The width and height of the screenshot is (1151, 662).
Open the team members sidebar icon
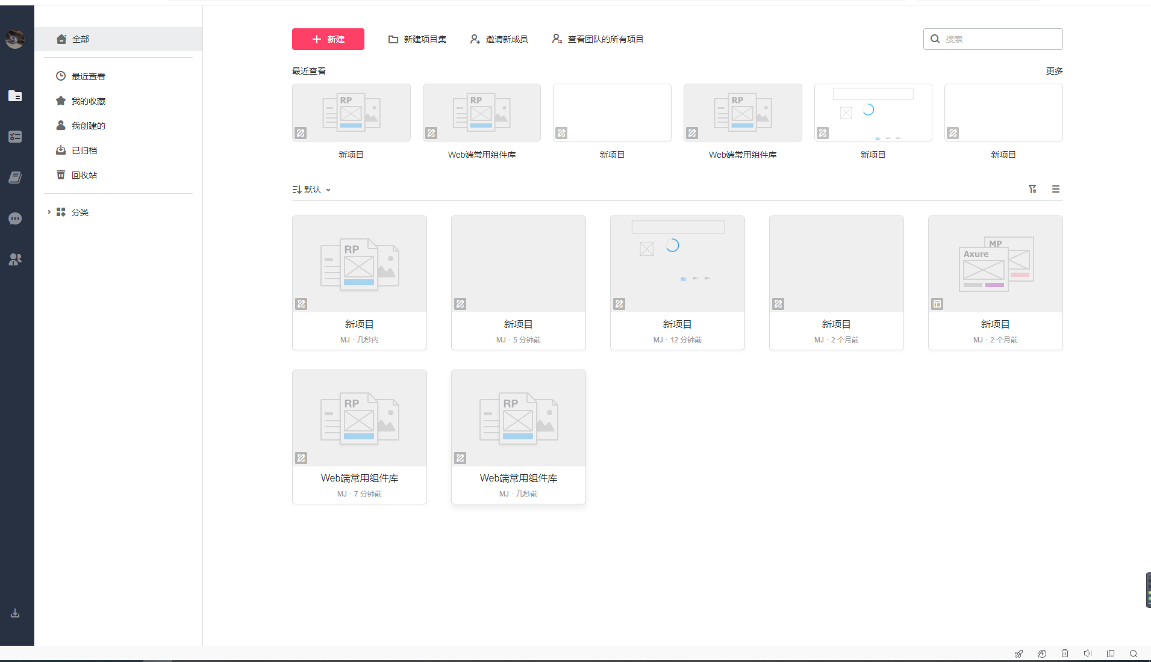point(15,259)
